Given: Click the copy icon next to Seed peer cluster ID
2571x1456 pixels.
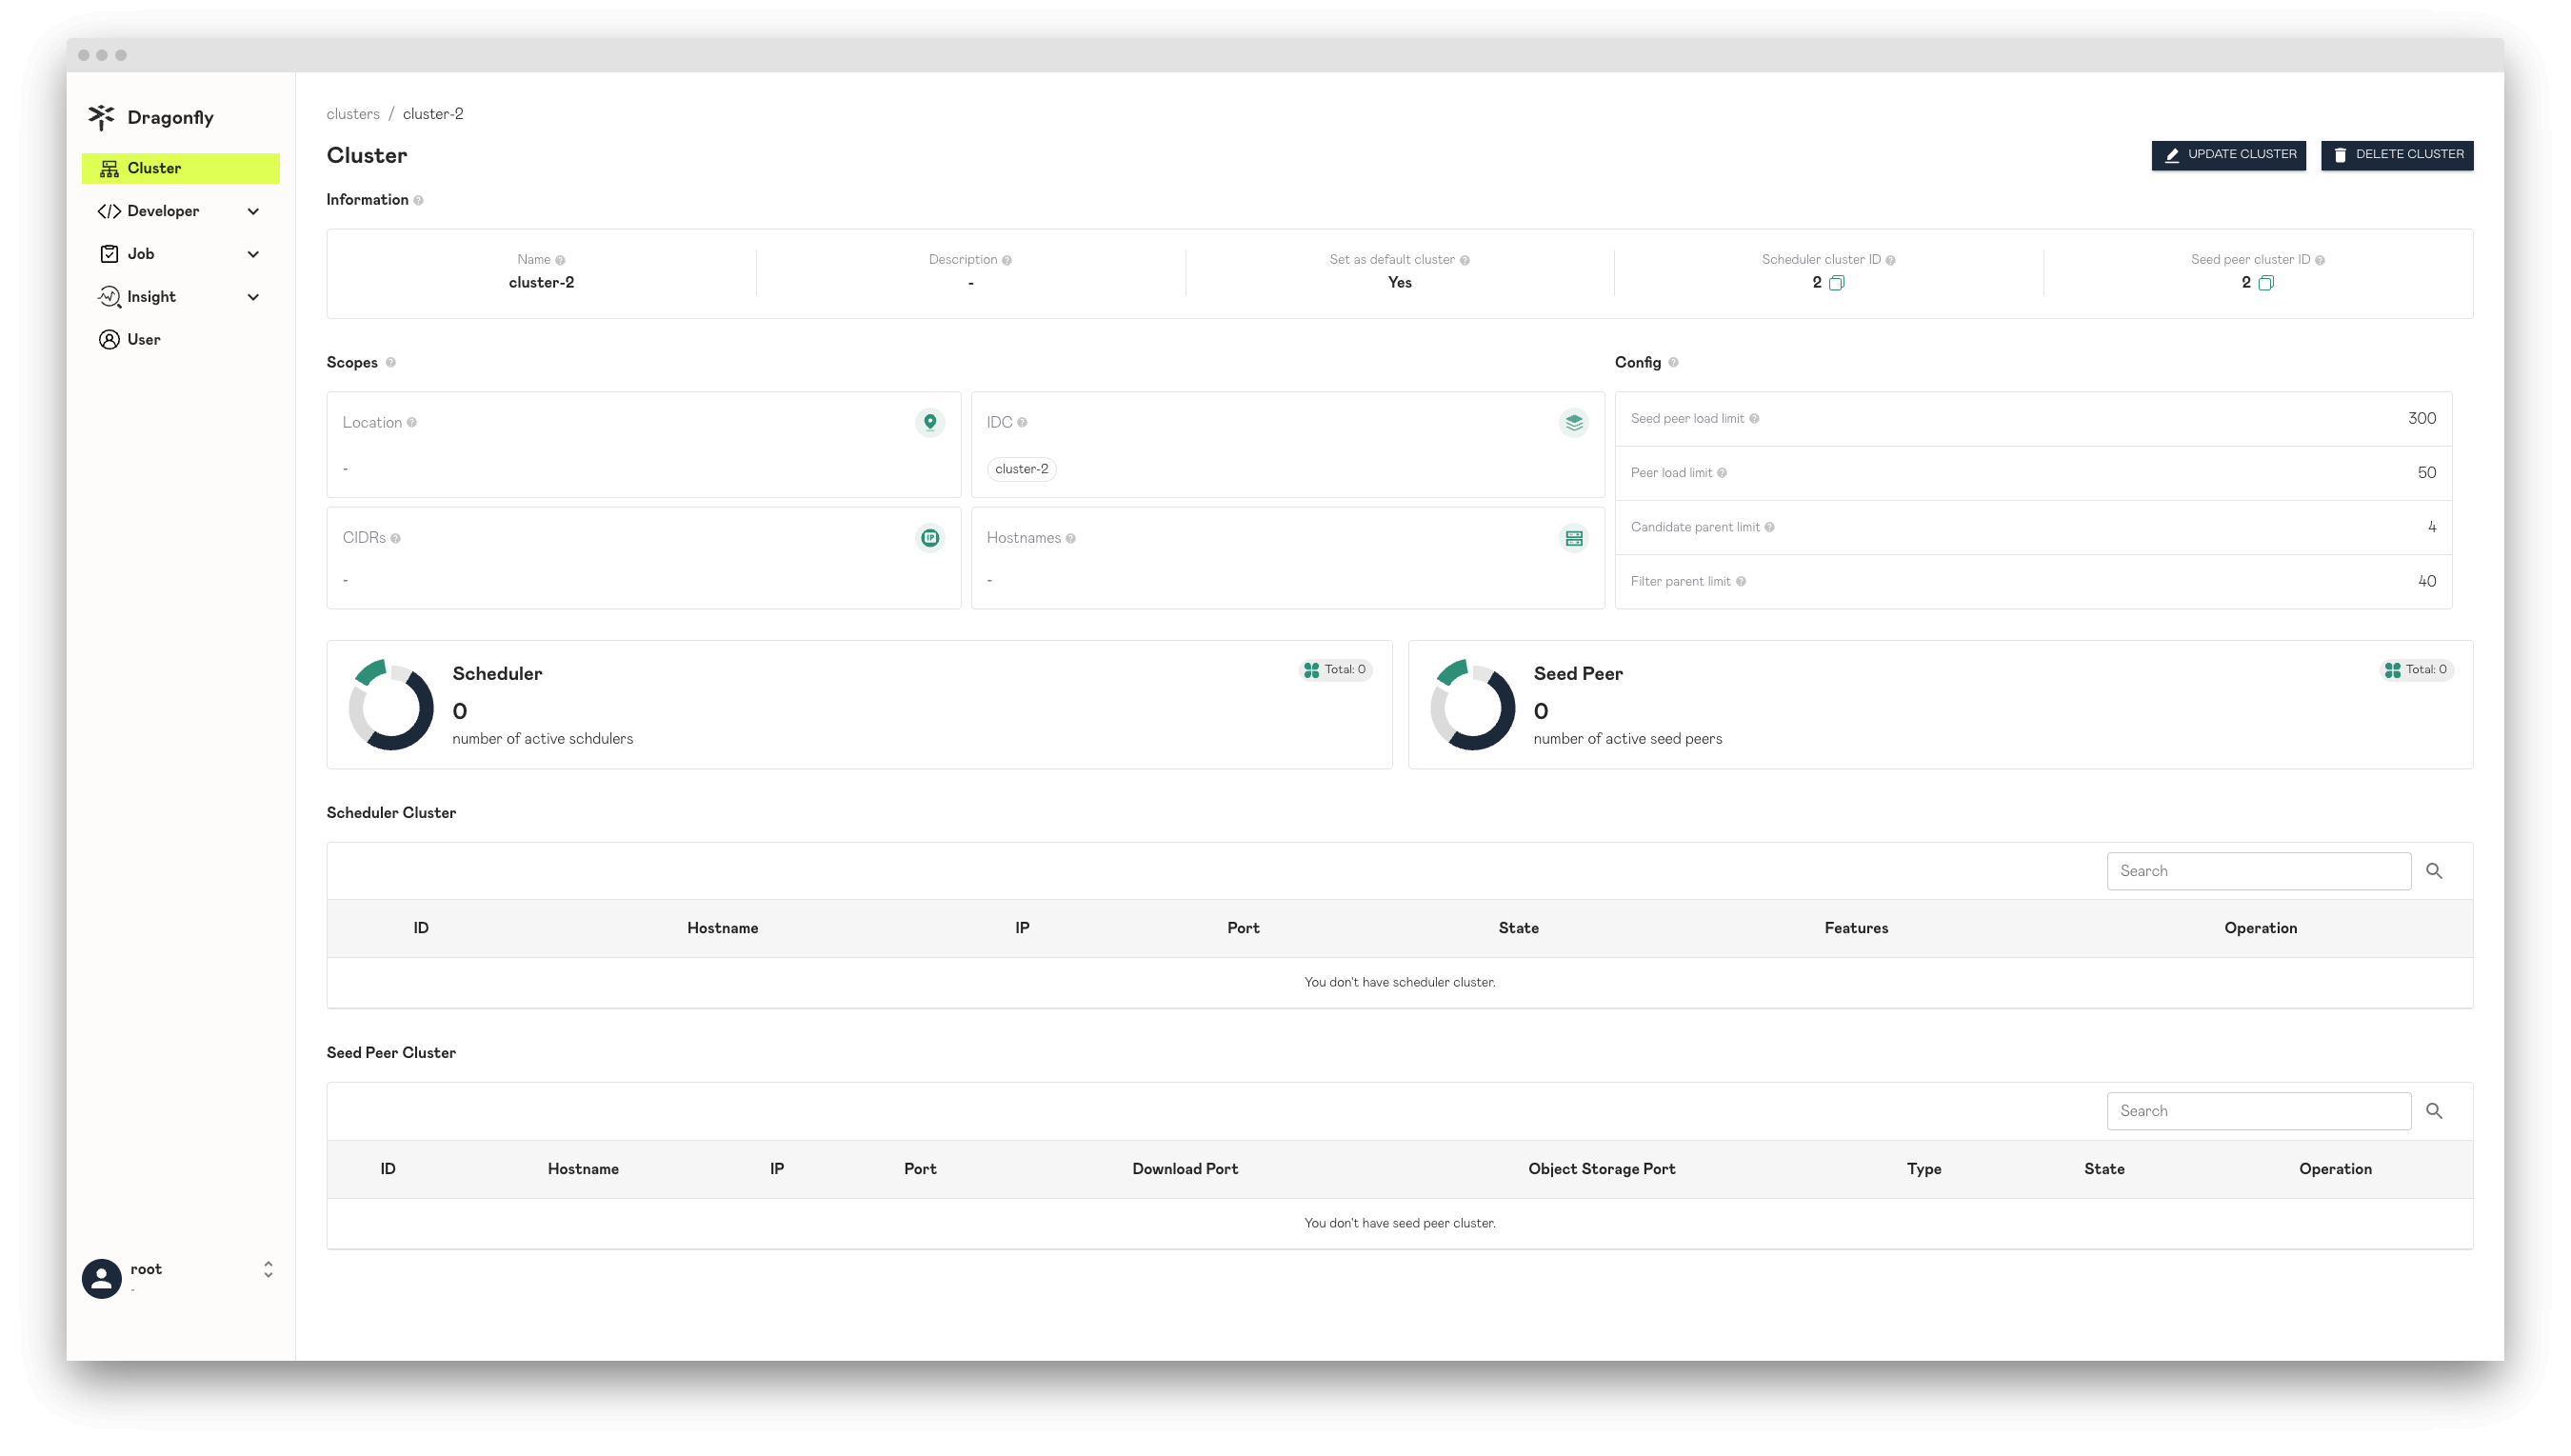Looking at the screenshot, I should 2267,283.
